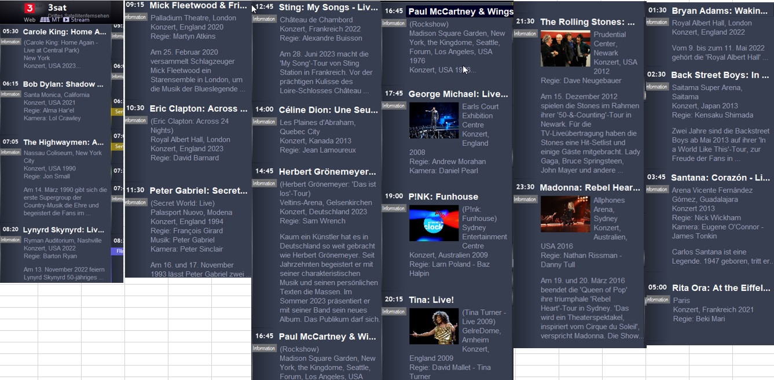Select title 'The Rolling Stones: ...'
Screen dimensions: 774x380
pos(588,22)
